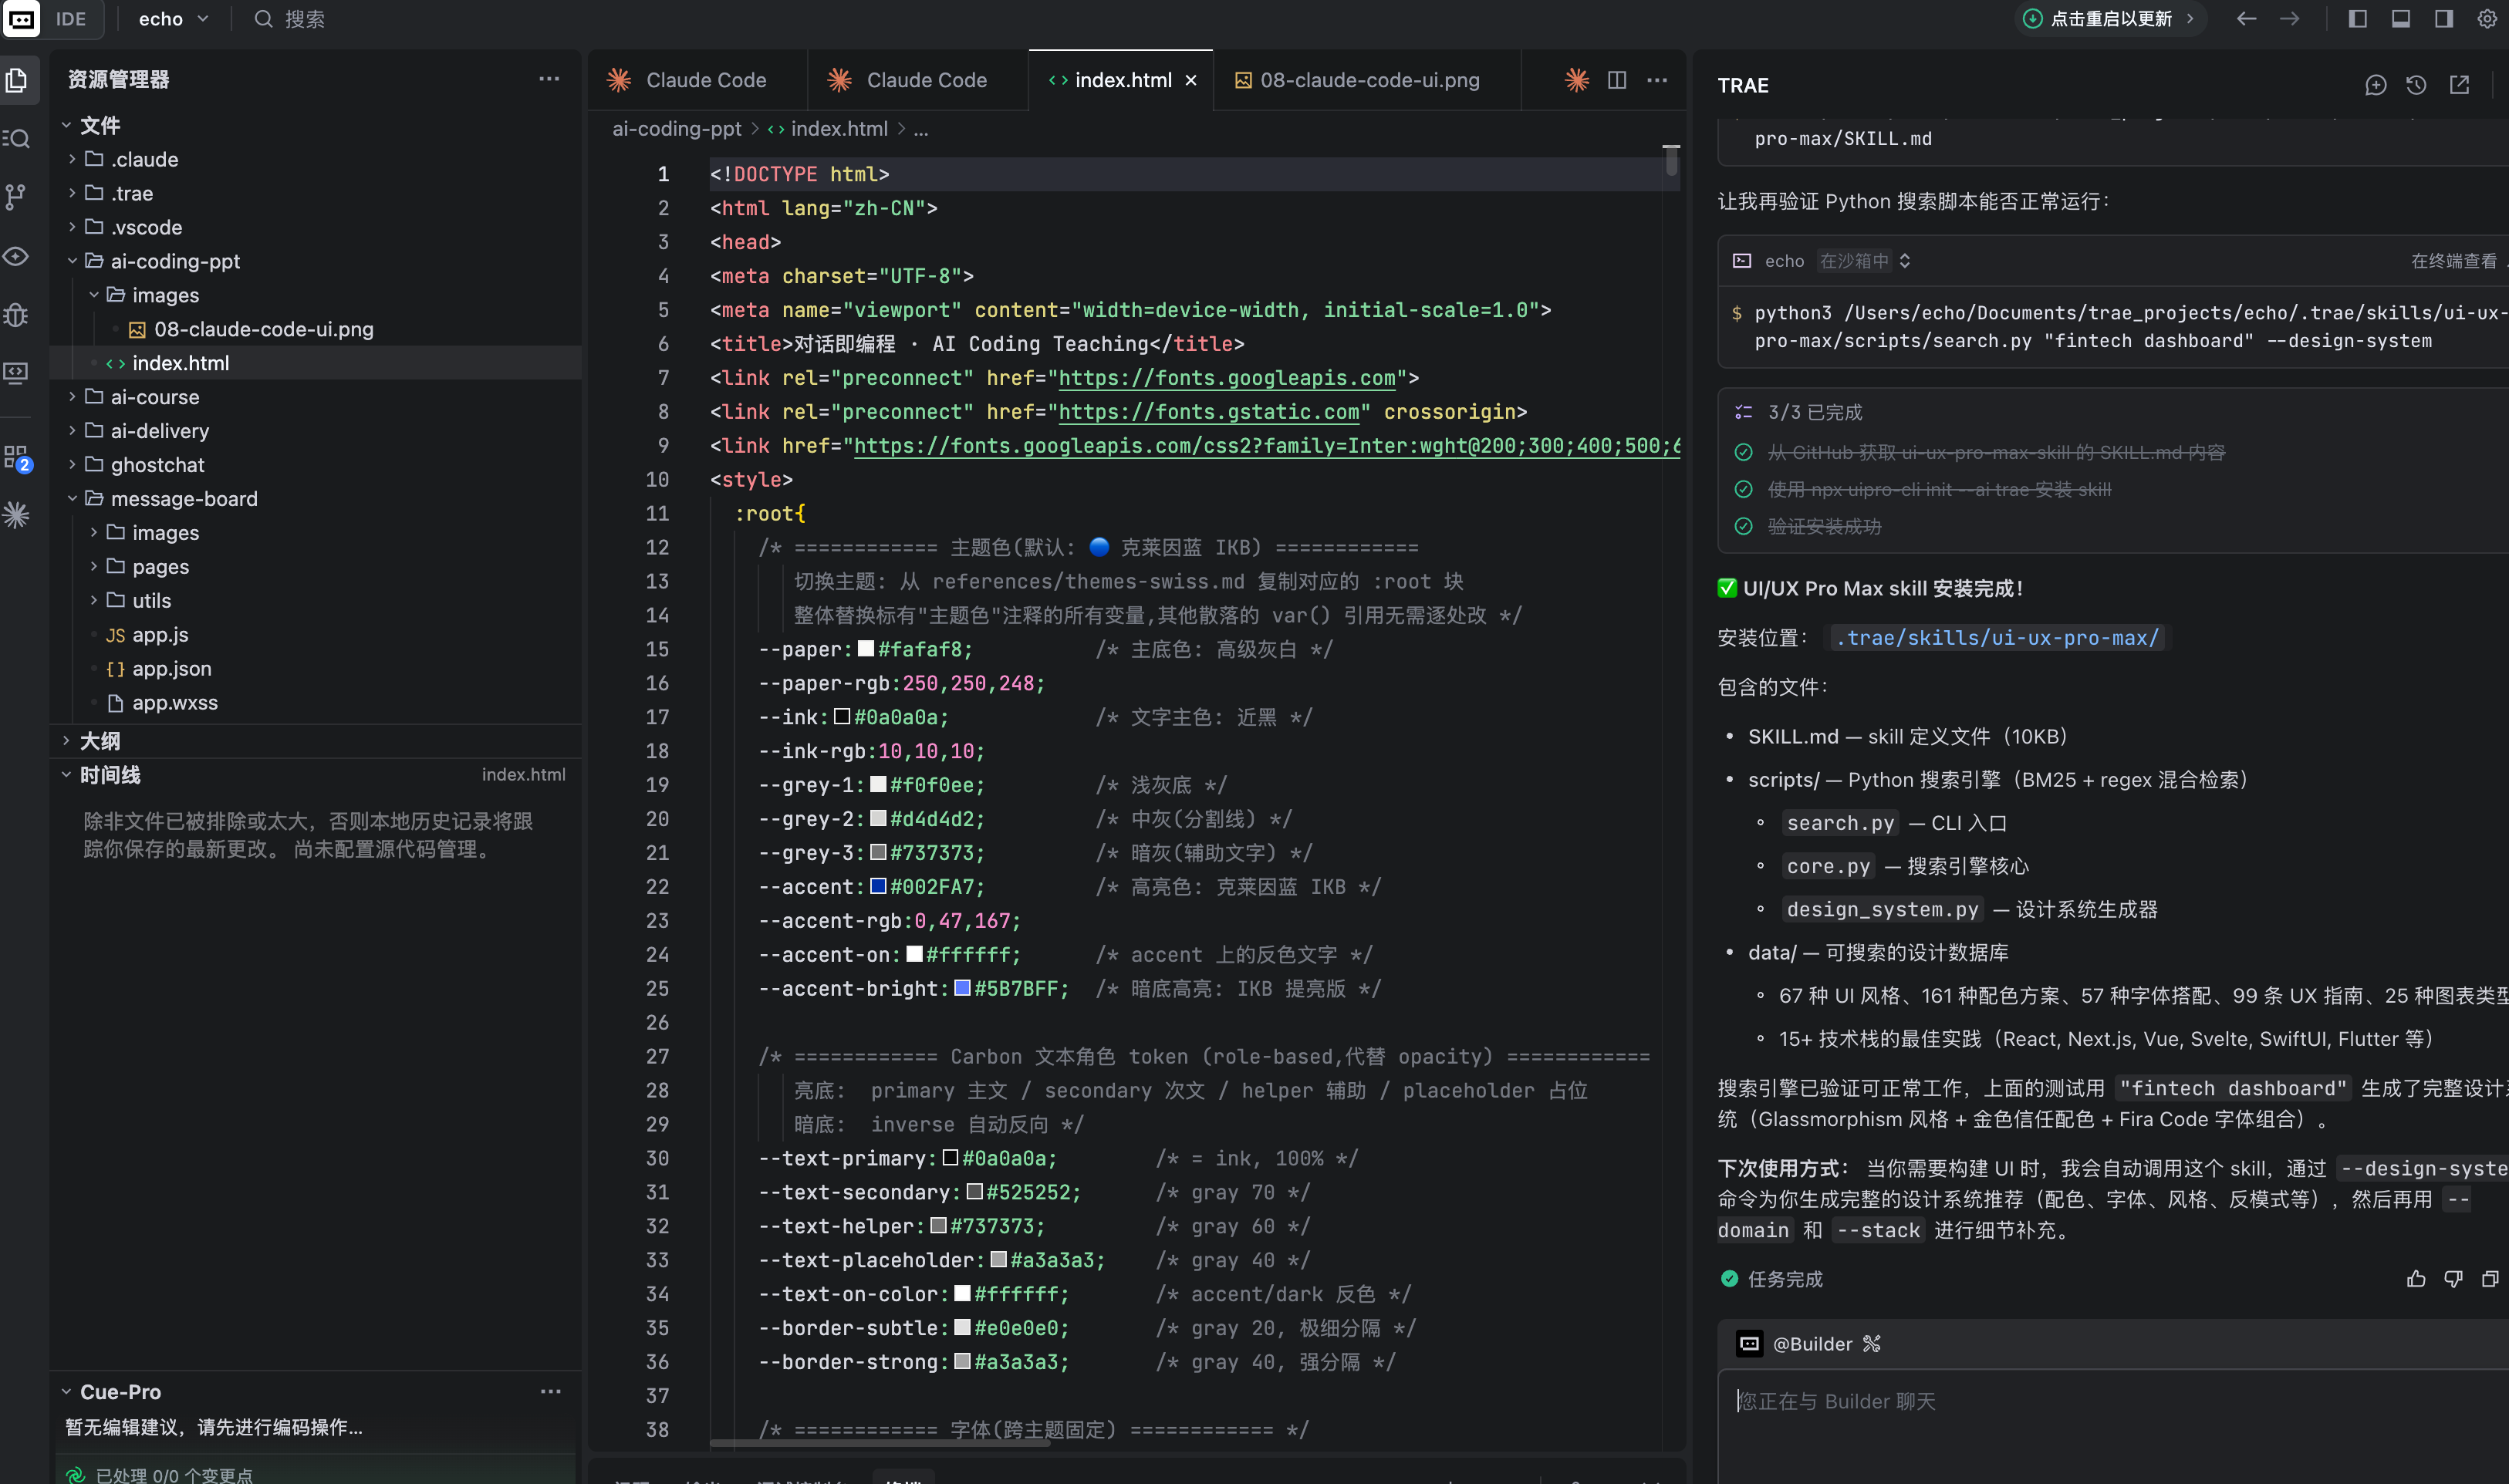Close the index.html tab
This screenshot has width=2509, height=1484.
point(1191,80)
